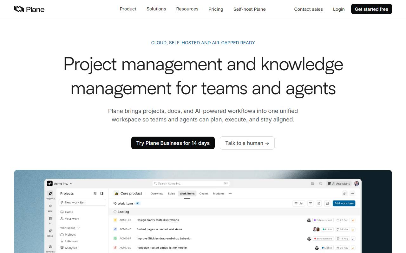
Task: Click the Editor label on ACME-45
Action: pos(327,229)
